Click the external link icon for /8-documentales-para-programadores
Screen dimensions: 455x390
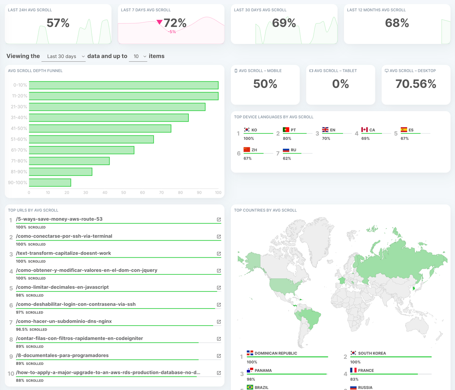click(219, 356)
